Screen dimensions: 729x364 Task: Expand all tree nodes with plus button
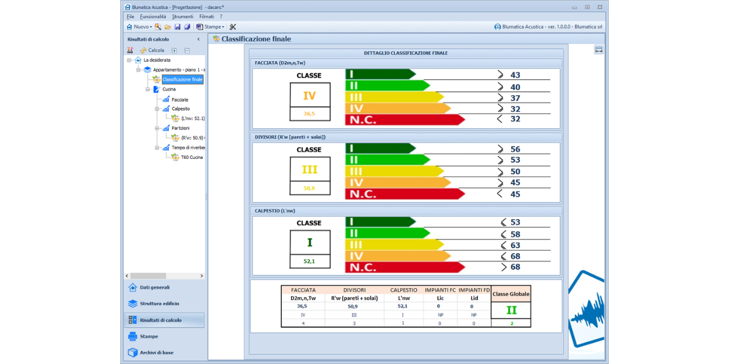174,50
